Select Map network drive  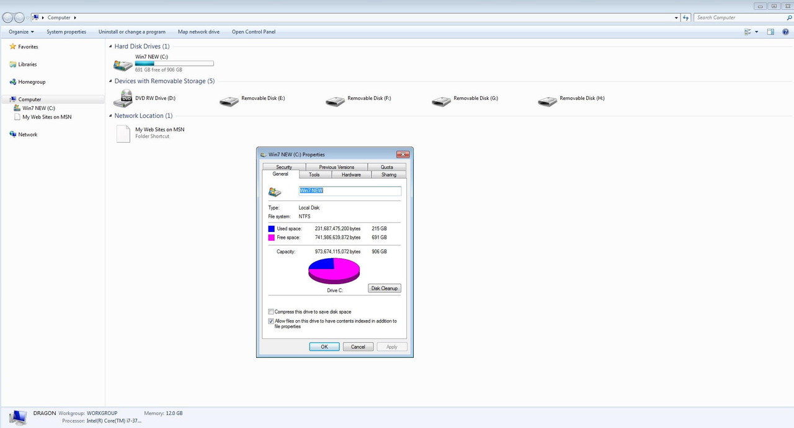[x=198, y=32]
